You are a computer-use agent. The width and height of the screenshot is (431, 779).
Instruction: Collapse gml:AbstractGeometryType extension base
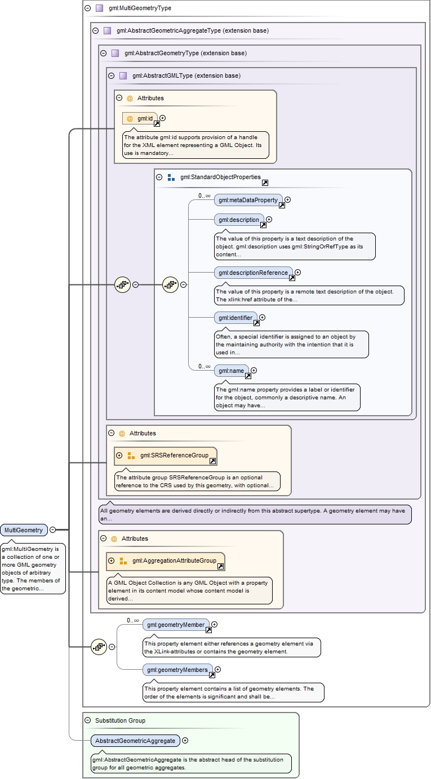click(103, 53)
